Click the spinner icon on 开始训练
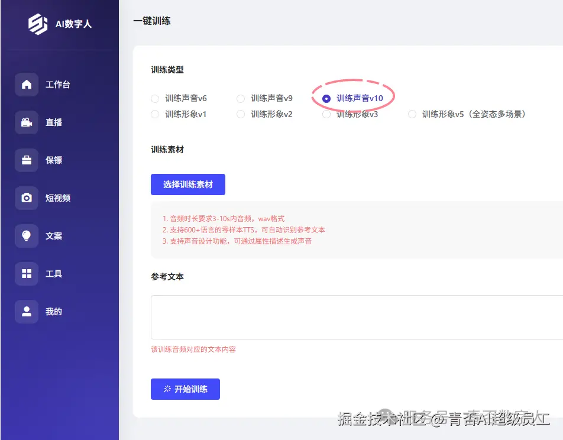563x440 pixels. [x=167, y=389]
